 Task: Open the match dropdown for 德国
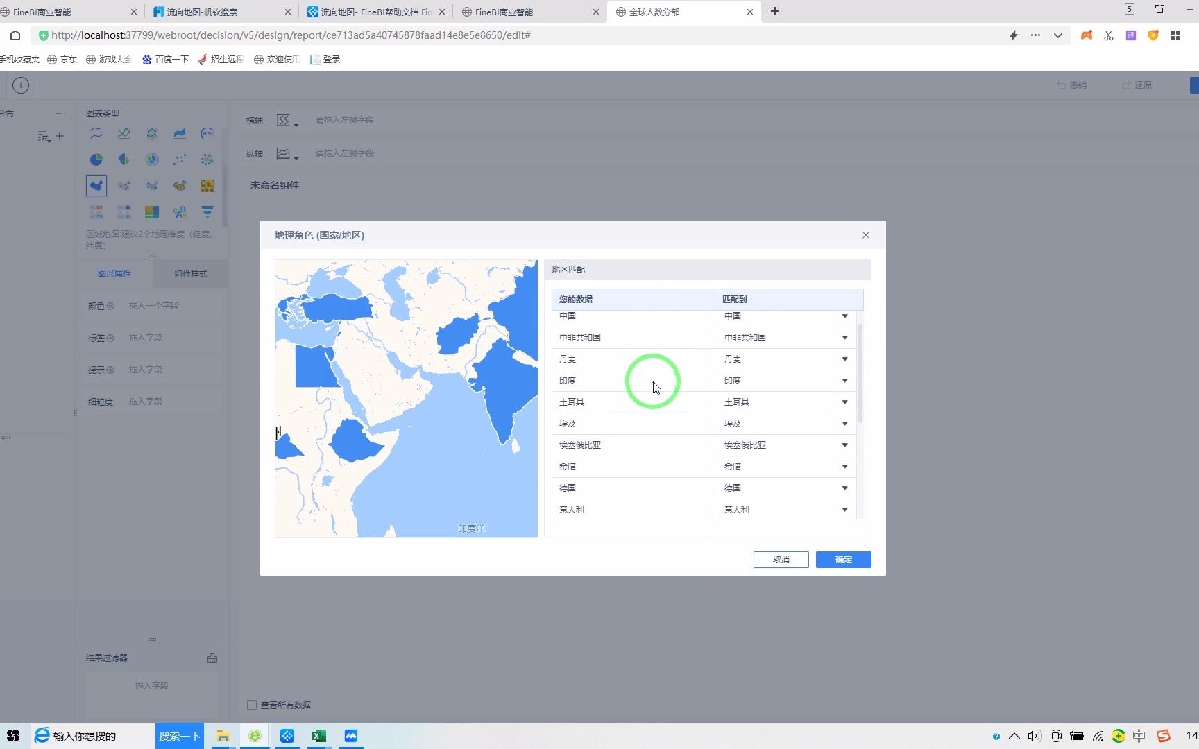click(844, 488)
